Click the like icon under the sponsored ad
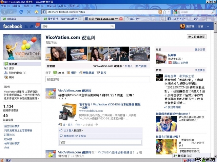Image resolution: width=217 pixels, height=162 pixels. point(166,107)
